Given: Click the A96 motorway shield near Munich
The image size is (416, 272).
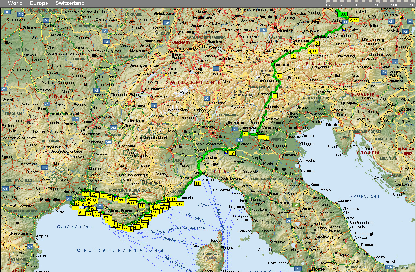Looking at the screenshot, I should point(264,30).
